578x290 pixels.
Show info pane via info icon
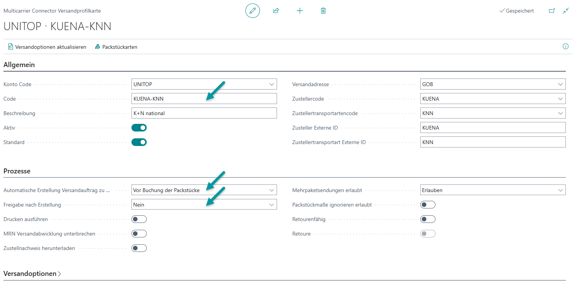tap(565, 46)
